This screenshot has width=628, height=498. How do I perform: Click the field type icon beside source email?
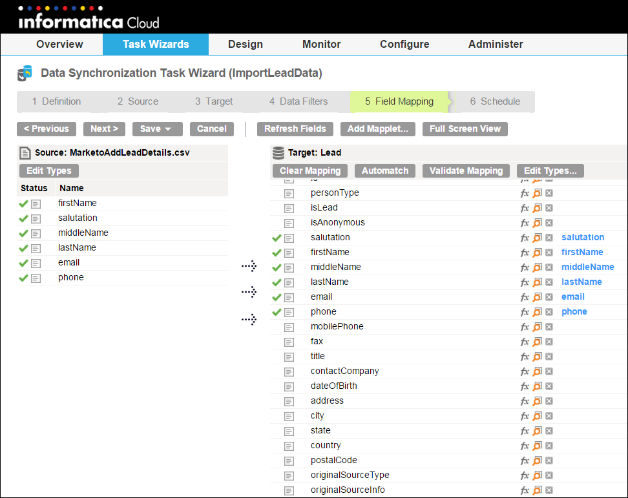pos(36,264)
